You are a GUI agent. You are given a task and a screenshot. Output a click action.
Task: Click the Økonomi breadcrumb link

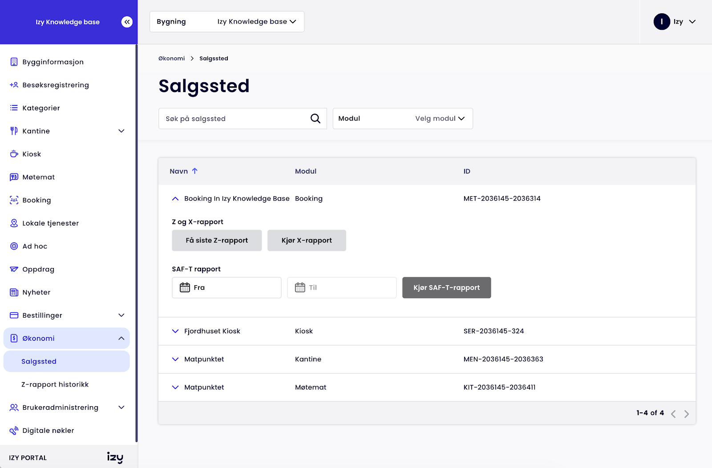pyautogui.click(x=171, y=58)
